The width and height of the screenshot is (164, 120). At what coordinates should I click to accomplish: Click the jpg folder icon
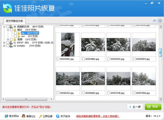click(19, 33)
